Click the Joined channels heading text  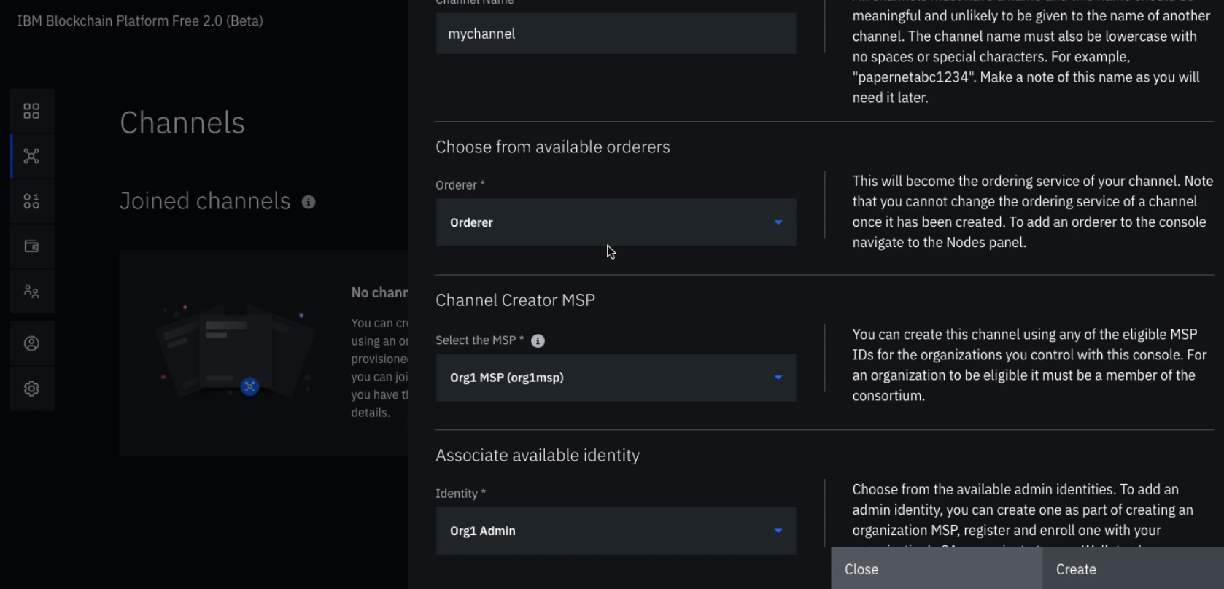[x=205, y=201]
